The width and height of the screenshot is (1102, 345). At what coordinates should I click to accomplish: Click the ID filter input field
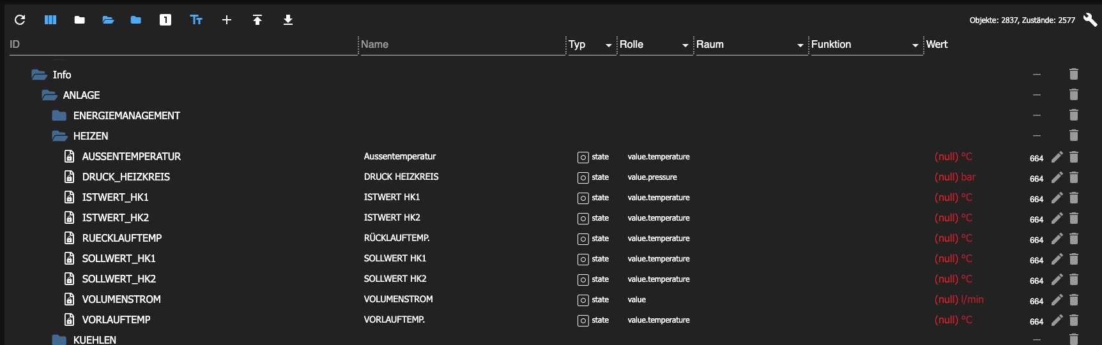tap(182, 45)
